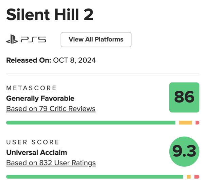Click the green segment of the Metascore bar
The image size is (204, 184).
coord(90,123)
